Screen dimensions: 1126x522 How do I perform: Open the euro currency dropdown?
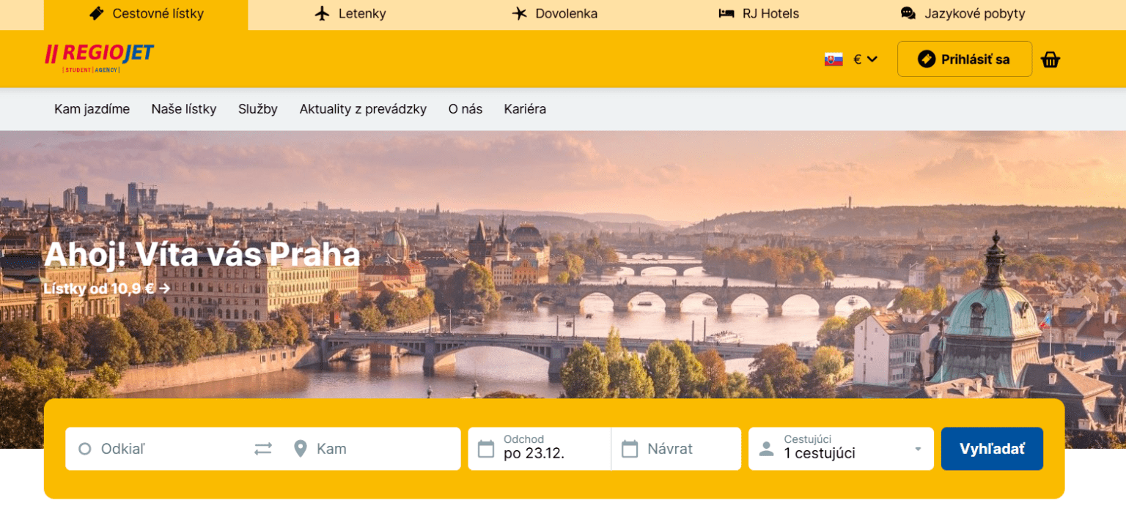[x=865, y=59]
